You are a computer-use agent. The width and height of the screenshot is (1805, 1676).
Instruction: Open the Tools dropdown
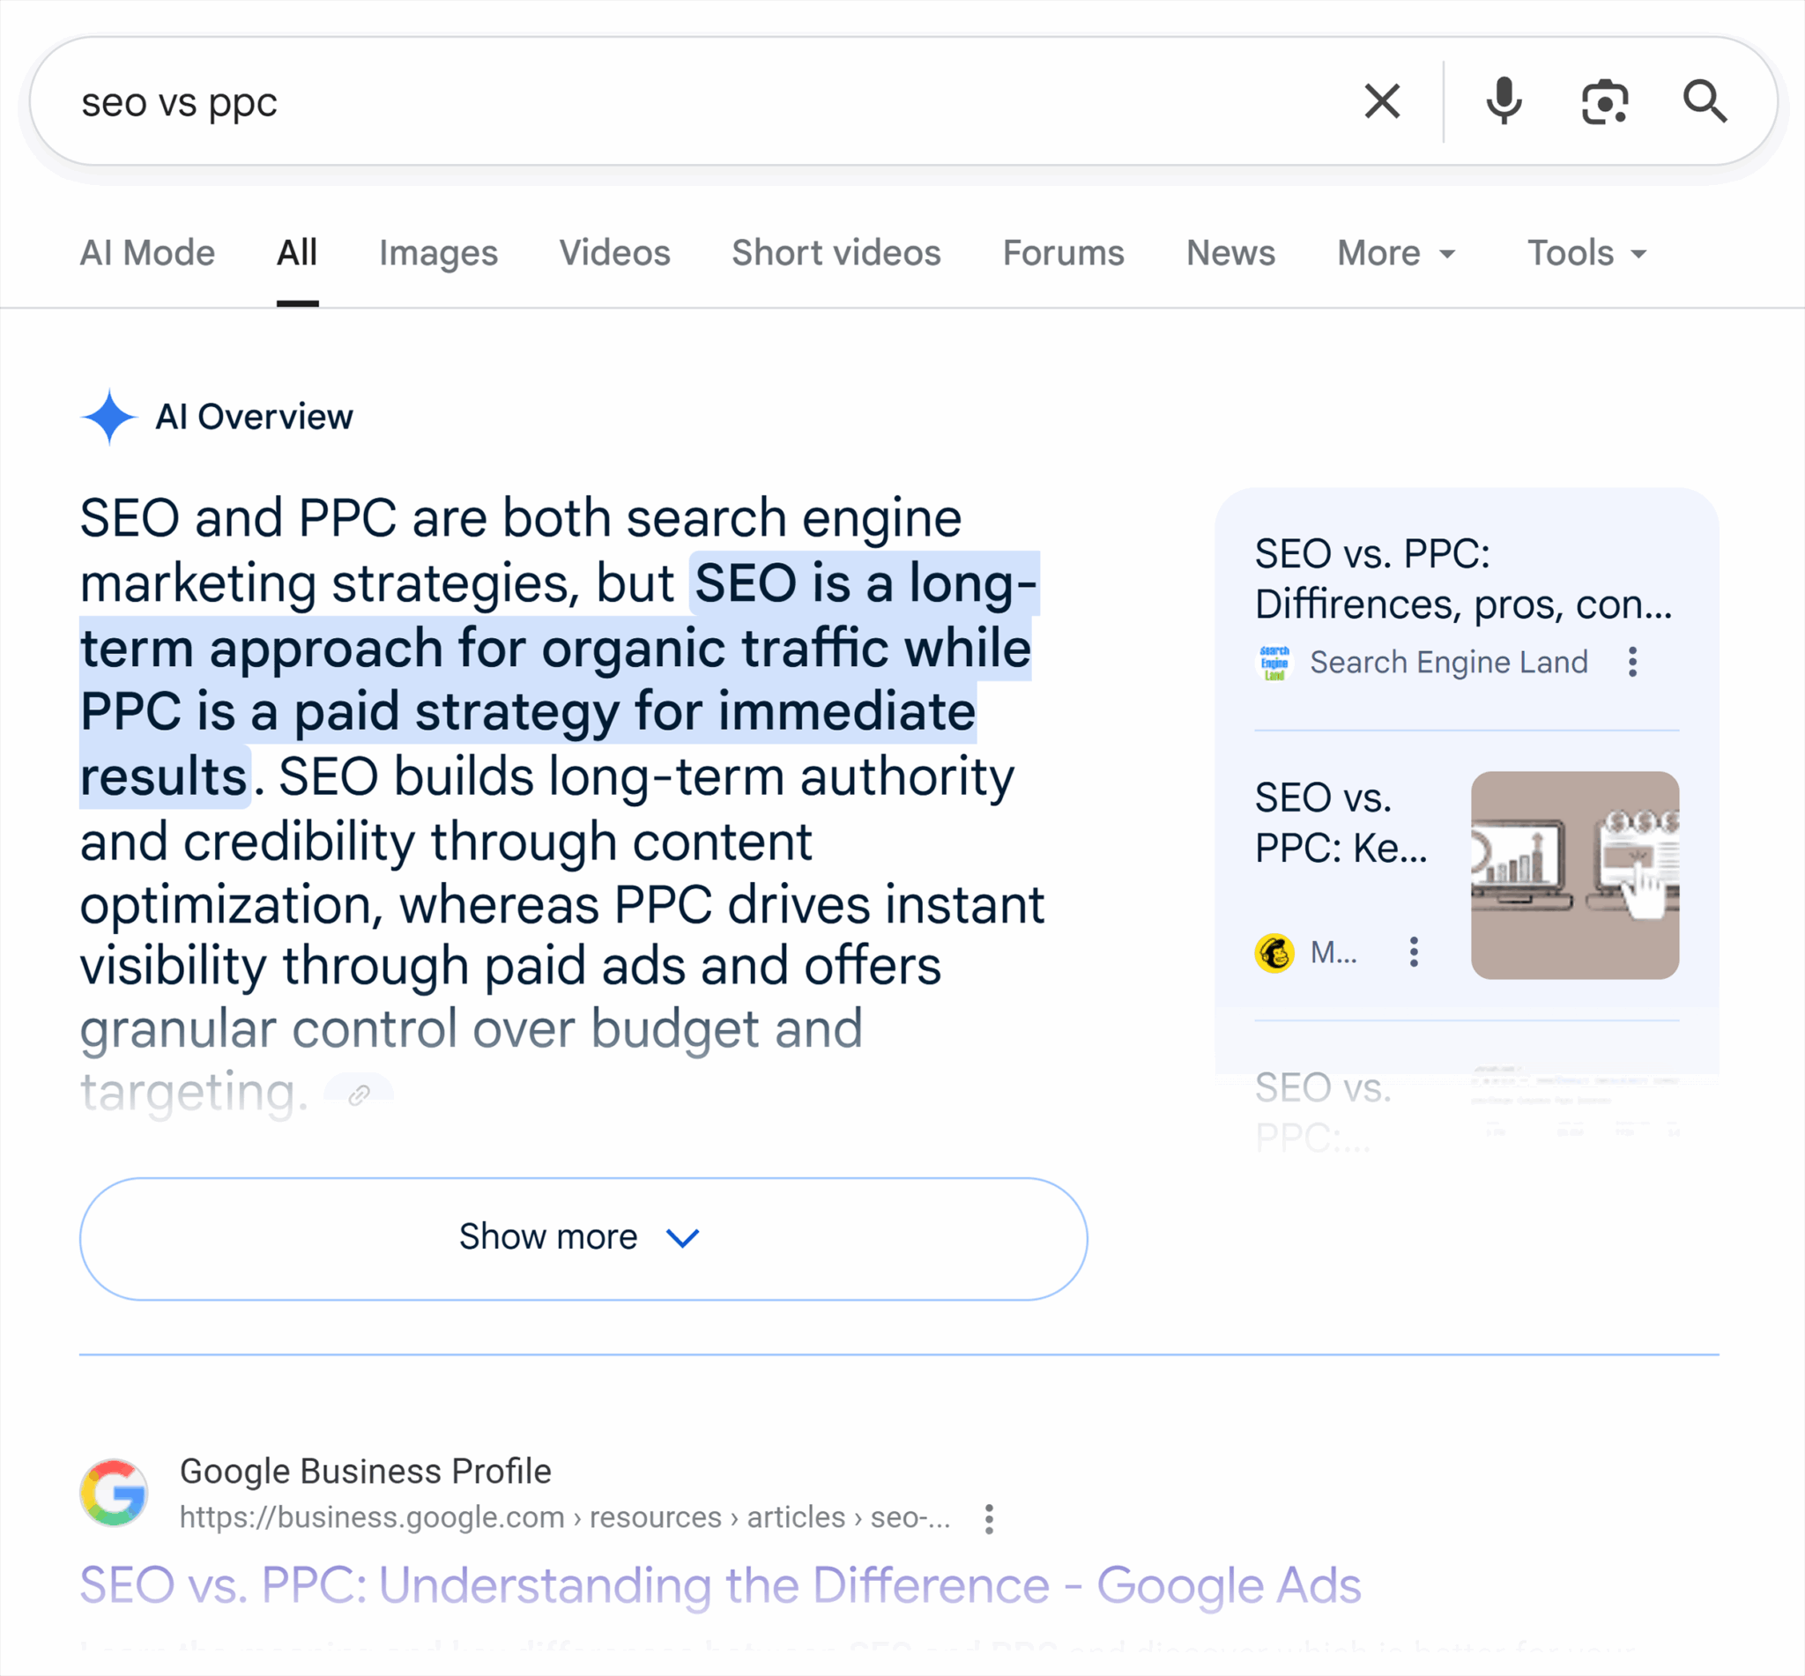[x=1586, y=253]
